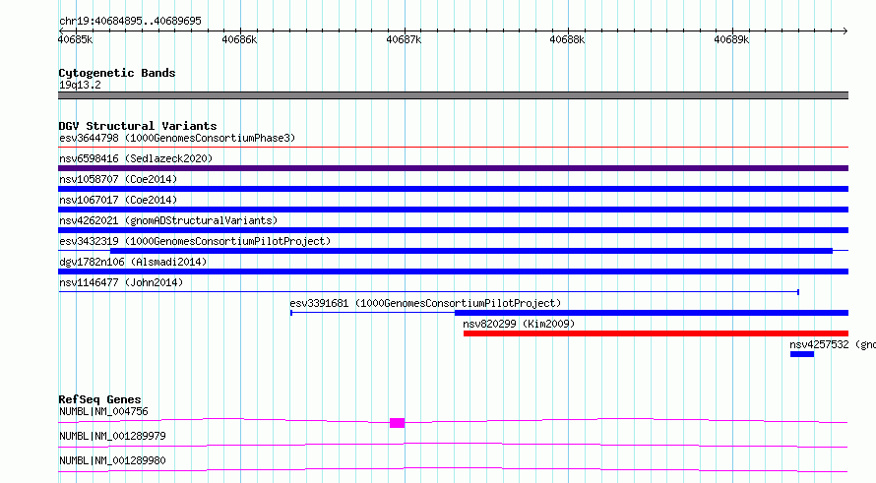Click the 40688k ruler position

click(x=567, y=39)
